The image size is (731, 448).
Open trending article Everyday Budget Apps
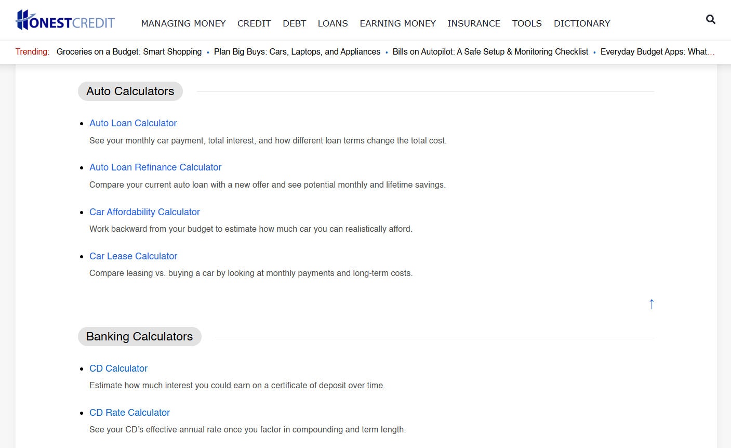point(658,52)
